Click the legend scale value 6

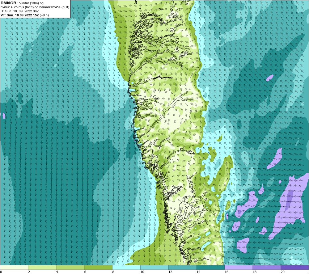(85, 272)
